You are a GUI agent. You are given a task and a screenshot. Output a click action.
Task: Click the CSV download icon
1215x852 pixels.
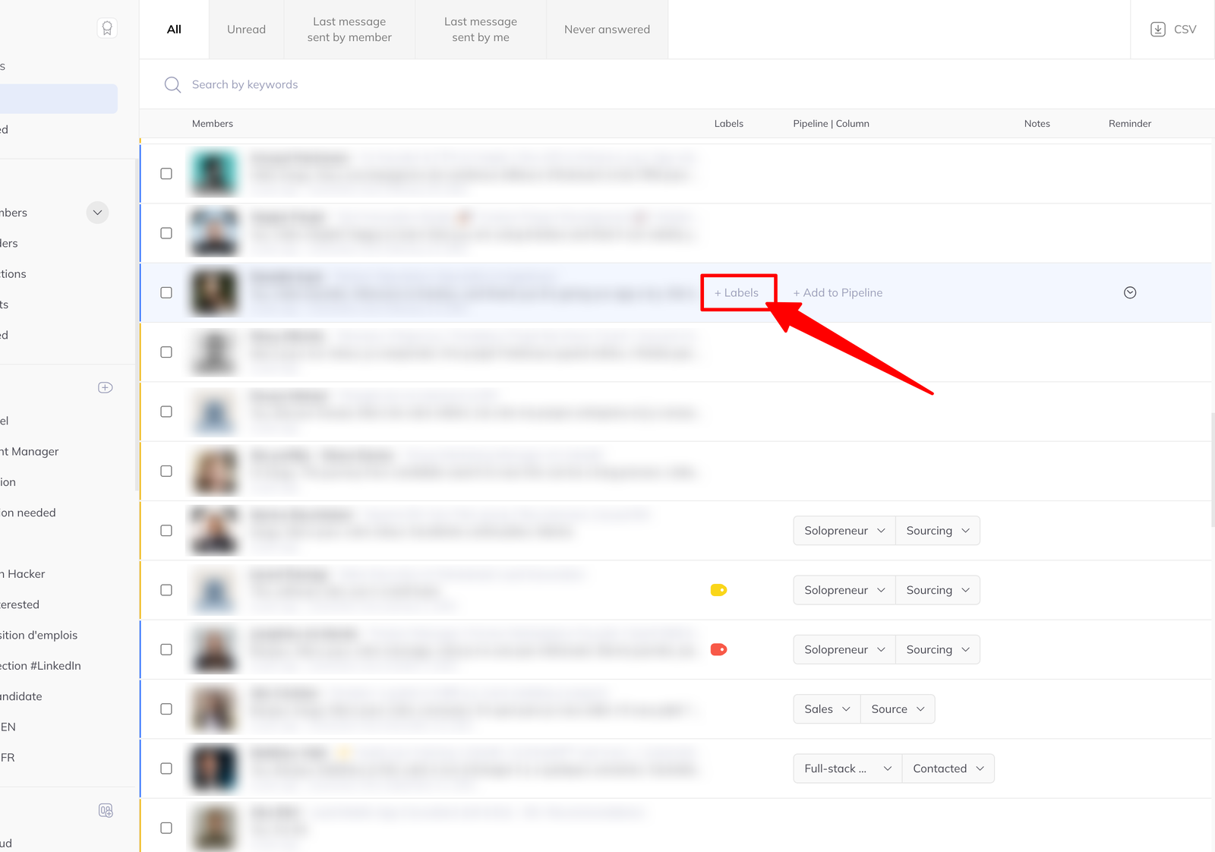[1157, 30]
